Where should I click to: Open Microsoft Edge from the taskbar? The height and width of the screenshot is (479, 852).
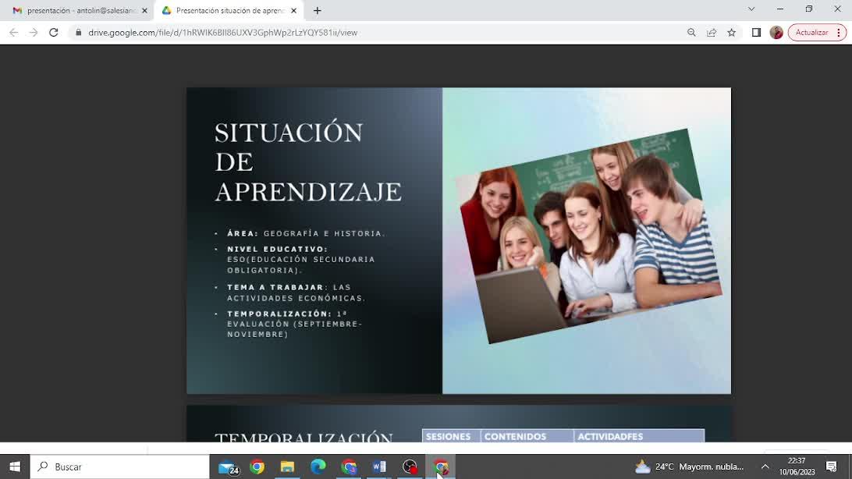318,467
